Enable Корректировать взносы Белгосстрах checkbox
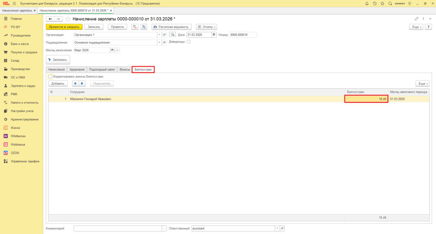This screenshot has height=234, width=436. point(50,76)
